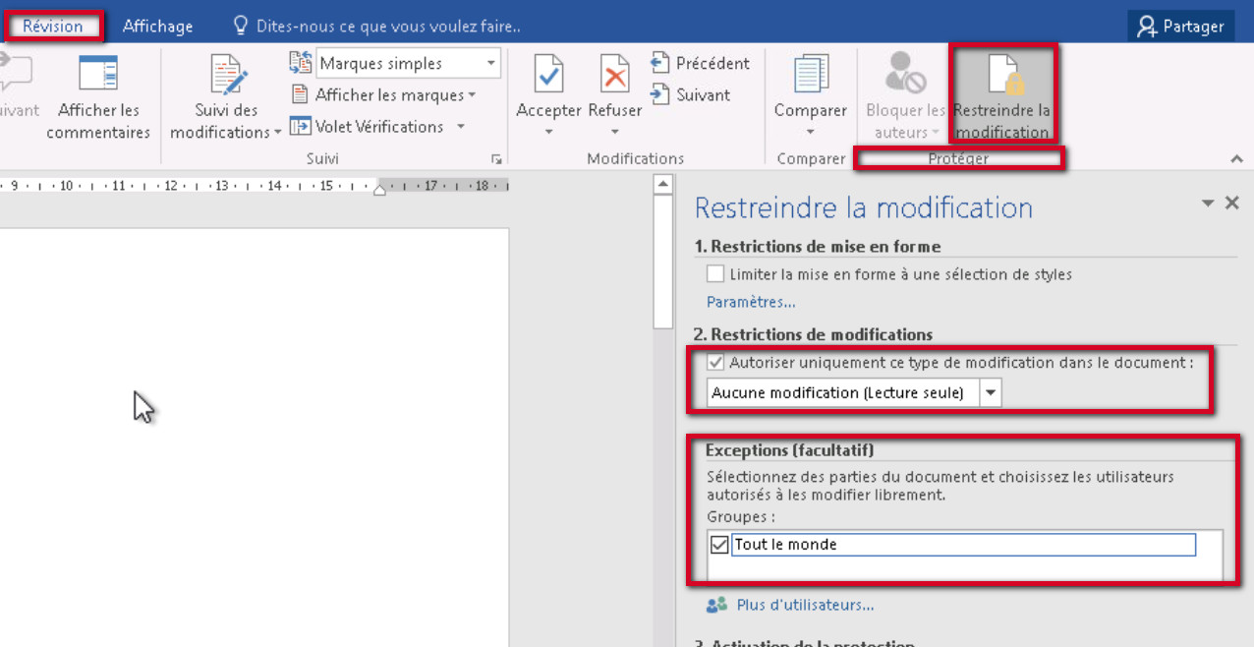Click the Suivi des modifications icon
Image resolution: width=1254 pixels, height=647 pixels.
pyautogui.click(x=227, y=77)
